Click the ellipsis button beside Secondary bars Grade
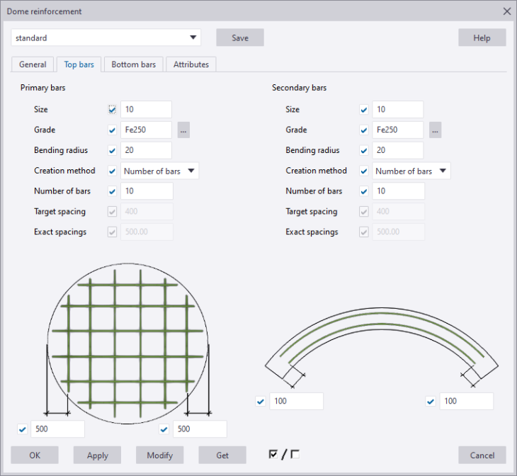The width and height of the screenshot is (517, 476). (x=435, y=130)
